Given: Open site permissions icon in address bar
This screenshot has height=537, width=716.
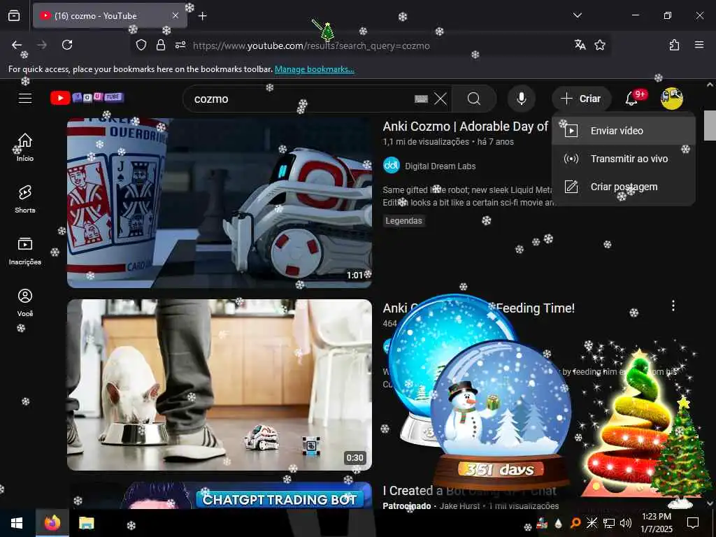Looking at the screenshot, I should pos(180,45).
